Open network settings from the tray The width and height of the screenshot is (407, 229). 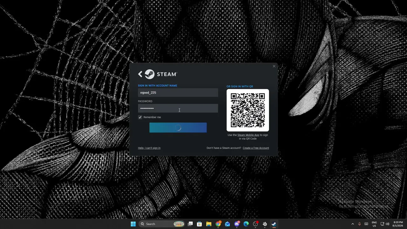(x=382, y=224)
